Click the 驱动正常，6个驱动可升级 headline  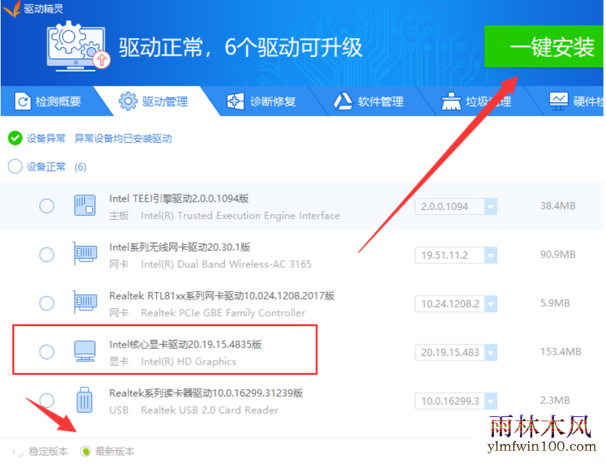(x=240, y=47)
